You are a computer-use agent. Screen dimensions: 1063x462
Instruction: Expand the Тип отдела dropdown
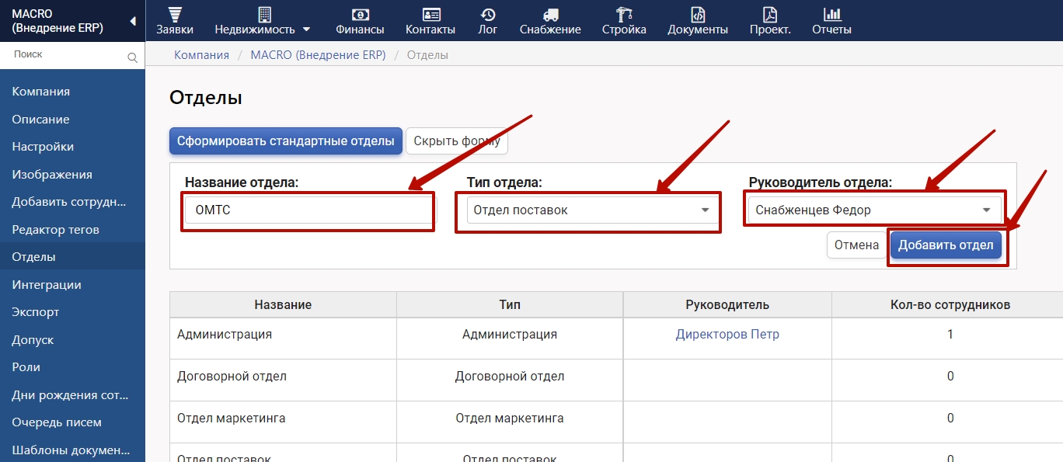pos(705,210)
